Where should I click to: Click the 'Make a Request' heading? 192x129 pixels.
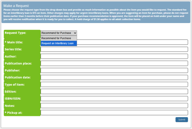coord(16,6)
